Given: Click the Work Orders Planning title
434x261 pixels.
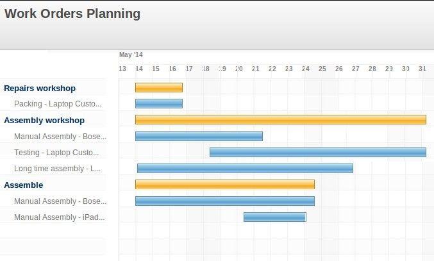Looking at the screenshot, I should 72,13.
